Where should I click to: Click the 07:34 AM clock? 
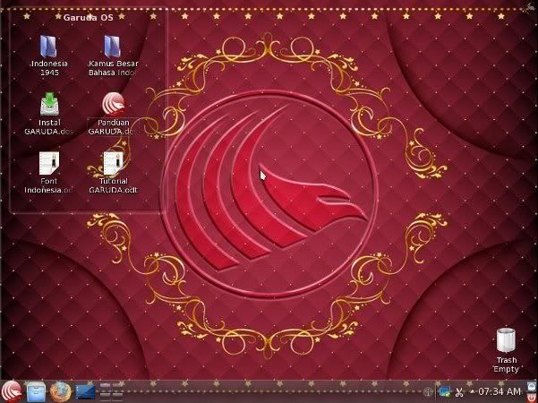coord(500,391)
